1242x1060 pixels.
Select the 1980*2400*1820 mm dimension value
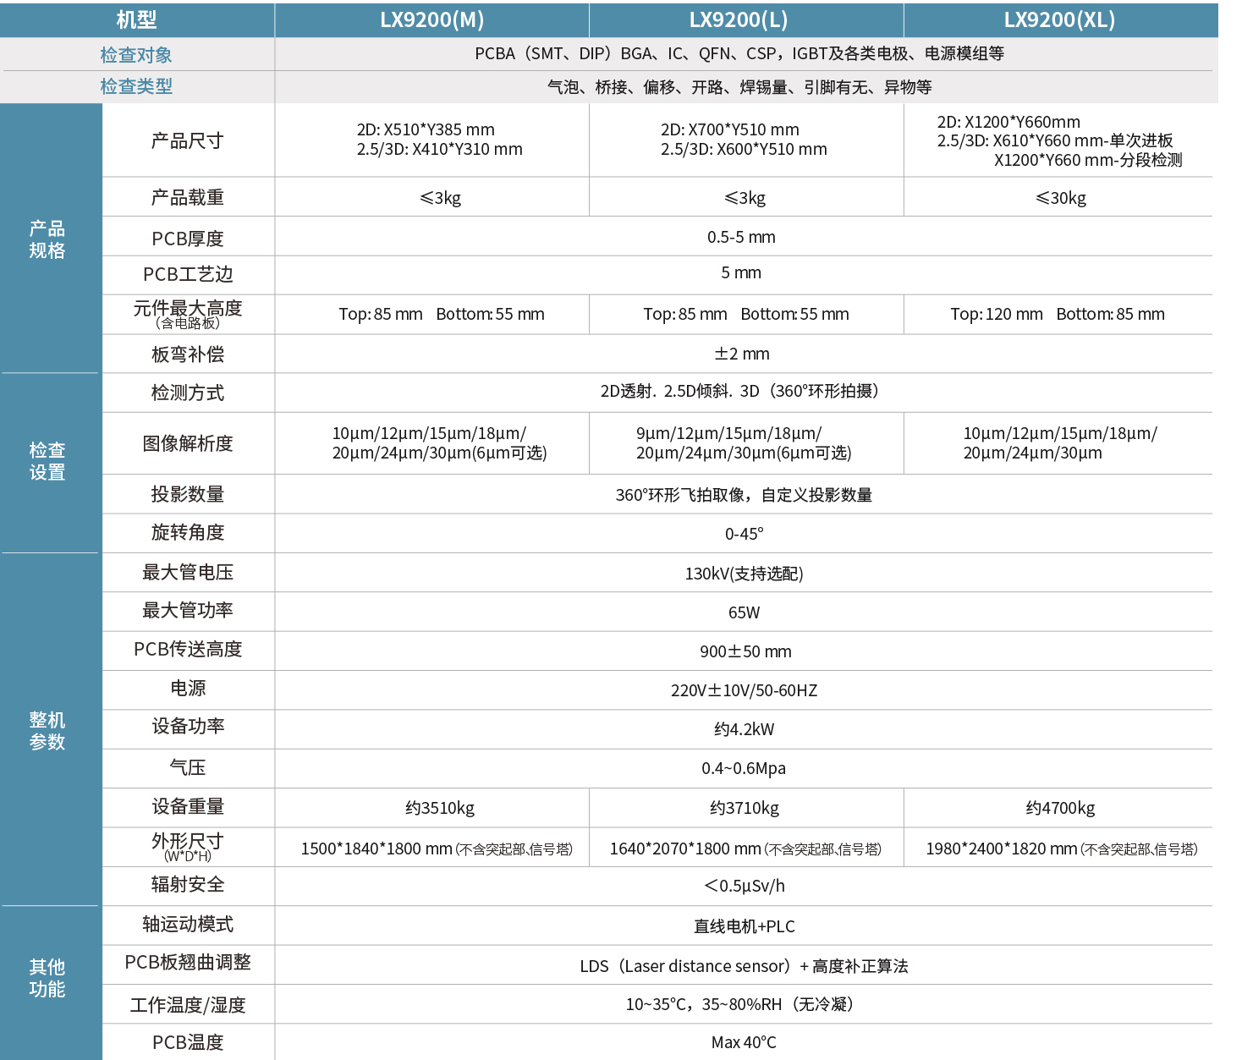(1062, 849)
